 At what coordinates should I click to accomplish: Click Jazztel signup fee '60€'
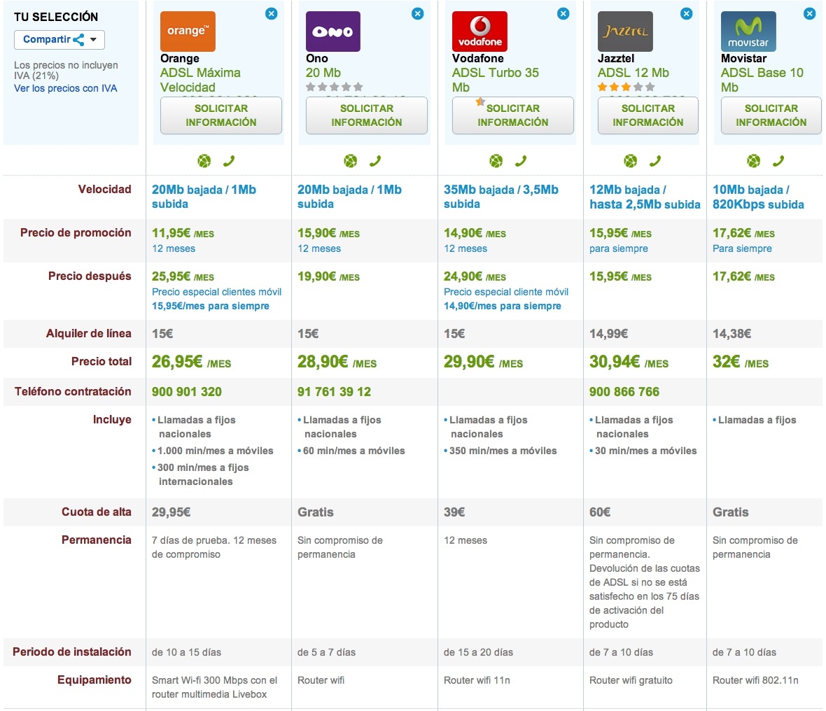[x=600, y=512]
